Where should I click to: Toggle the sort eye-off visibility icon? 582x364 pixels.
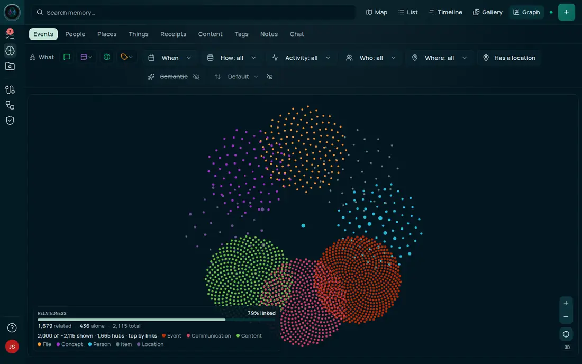[x=270, y=77]
